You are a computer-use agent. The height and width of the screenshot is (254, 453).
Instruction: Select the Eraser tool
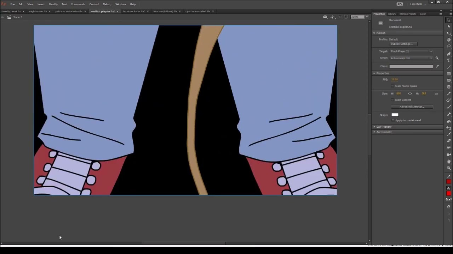point(449,141)
